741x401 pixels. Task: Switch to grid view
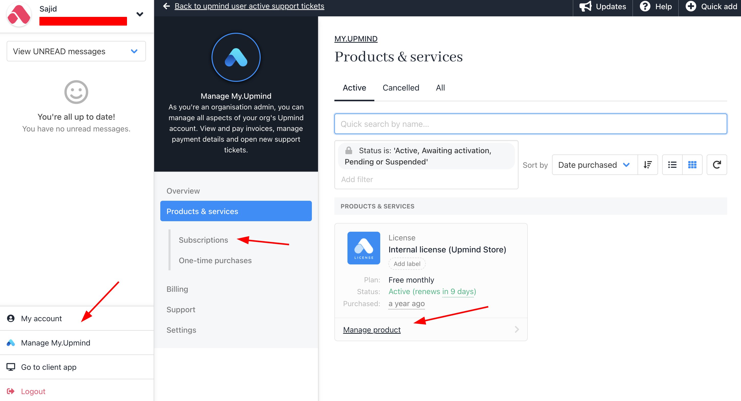coord(692,165)
